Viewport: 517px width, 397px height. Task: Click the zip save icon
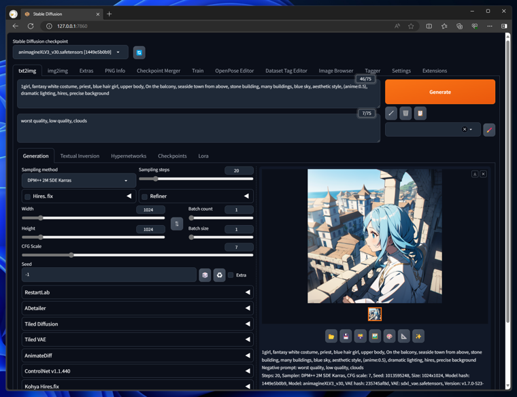pos(360,336)
